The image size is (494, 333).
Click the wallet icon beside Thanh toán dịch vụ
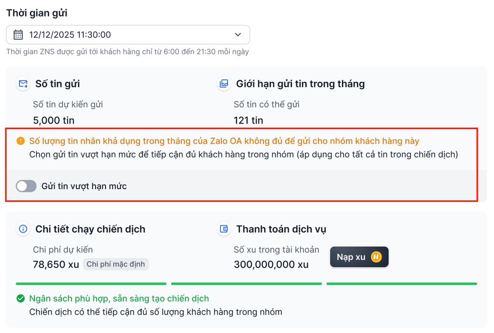(223, 229)
